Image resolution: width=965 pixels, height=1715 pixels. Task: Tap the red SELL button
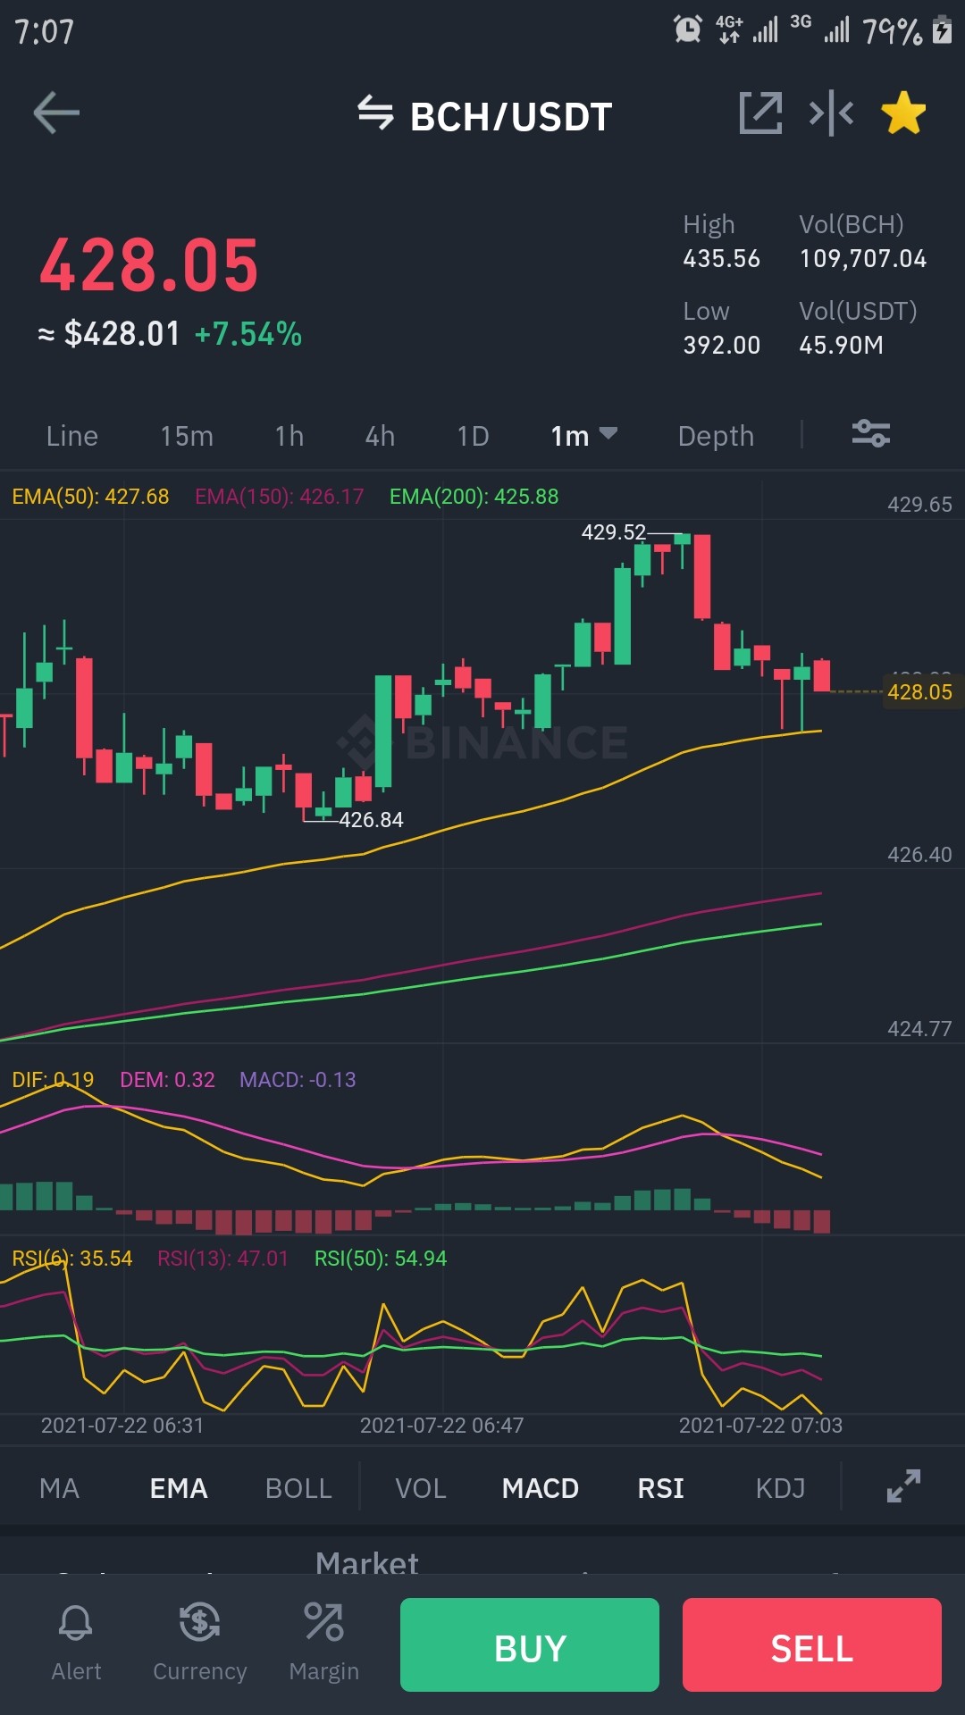812,1644
